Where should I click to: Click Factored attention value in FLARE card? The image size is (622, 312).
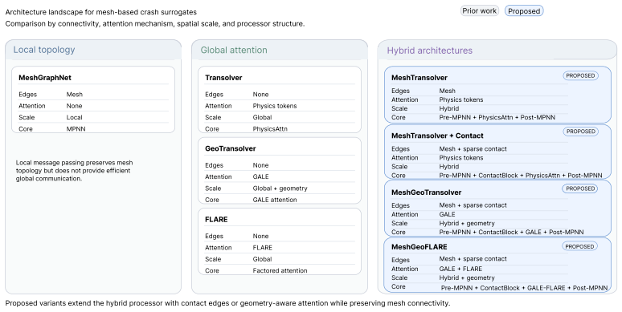(x=280, y=271)
